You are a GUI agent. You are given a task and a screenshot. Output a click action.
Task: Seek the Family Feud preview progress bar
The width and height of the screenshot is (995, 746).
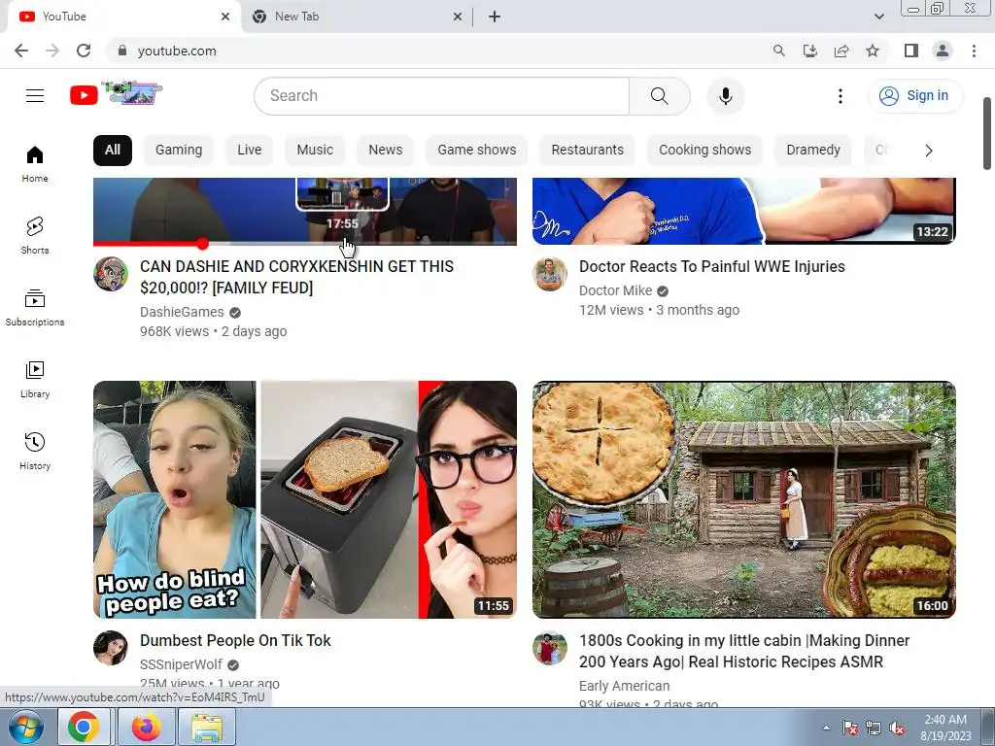pos(304,244)
